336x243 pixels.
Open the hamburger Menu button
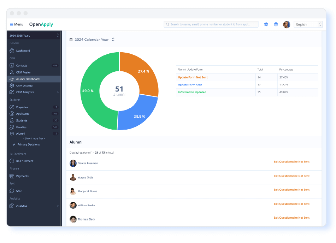pos(16,24)
